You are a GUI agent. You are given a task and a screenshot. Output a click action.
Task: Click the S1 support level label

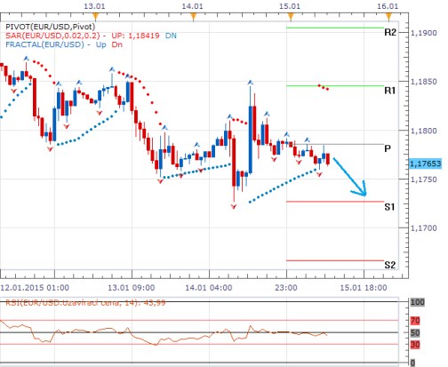[x=390, y=207]
